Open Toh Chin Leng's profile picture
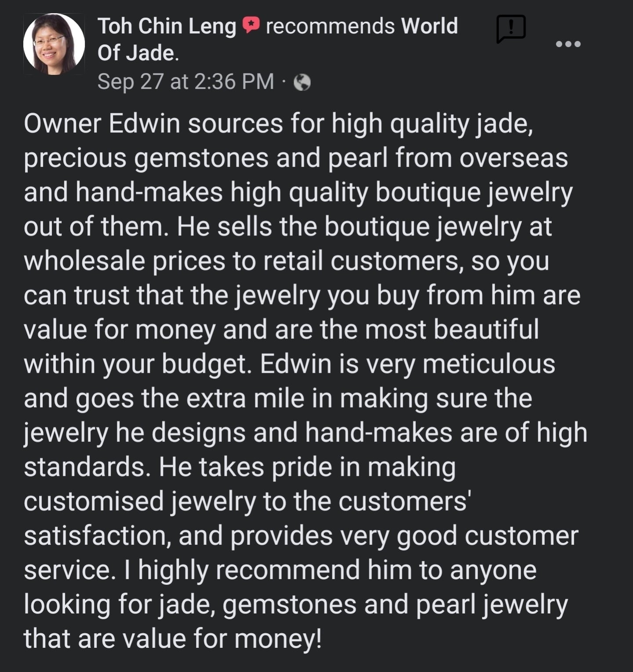Viewport: 633px width, 672px height. tap(54, 44)
